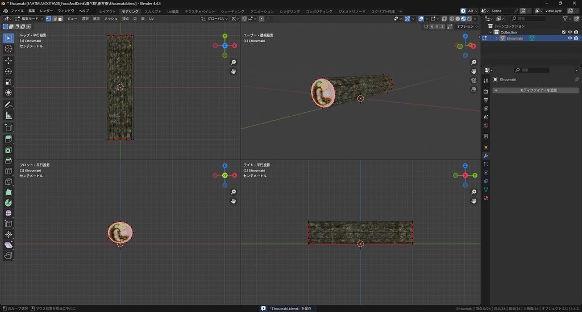Uncheck the Collection exclude checkbox
Image resolution: width=582 pixels, height=312 pixels.
(564, 32)
